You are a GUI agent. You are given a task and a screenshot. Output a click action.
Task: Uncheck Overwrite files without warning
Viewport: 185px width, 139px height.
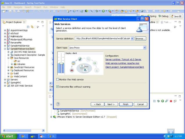[x=58, y=87]
